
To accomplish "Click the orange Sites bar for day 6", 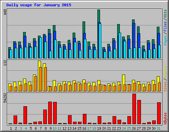I will pos(36,84).
